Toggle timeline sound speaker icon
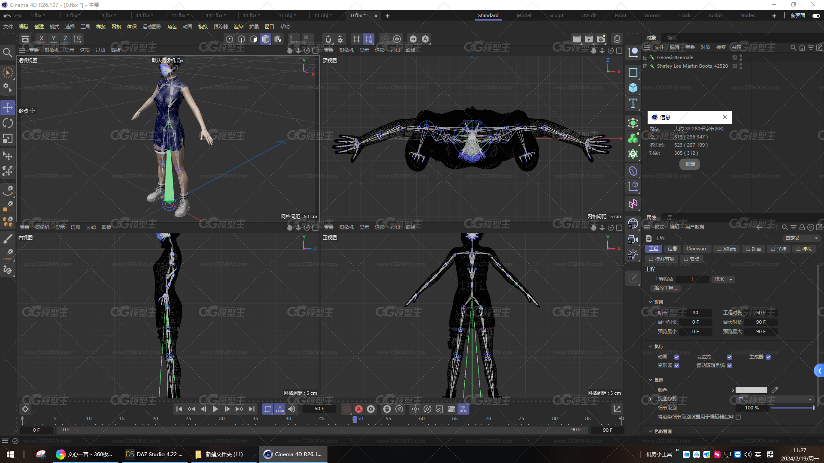Image resolution: width=824 pixels, height=463 pixels. (x=292, y=409)
